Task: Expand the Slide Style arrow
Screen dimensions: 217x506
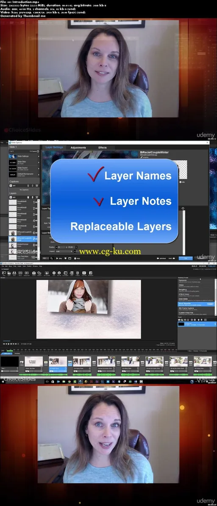Action: [39, 162]
